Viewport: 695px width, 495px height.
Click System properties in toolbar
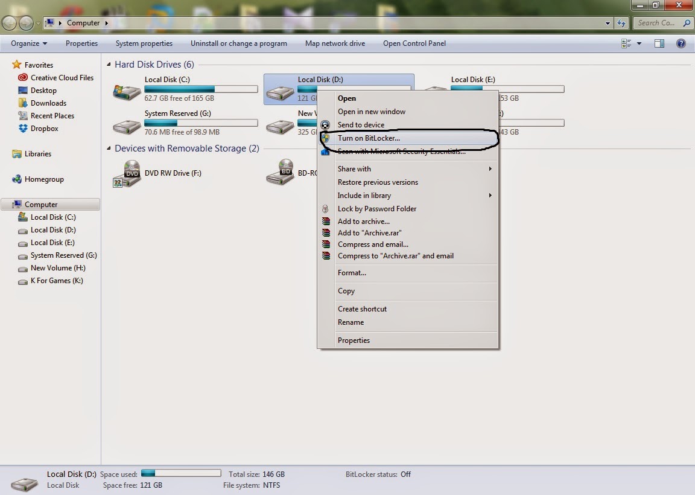144,43
